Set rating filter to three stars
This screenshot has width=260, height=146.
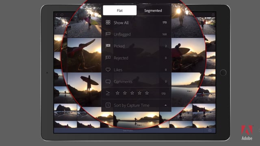(x=132, y=93)
